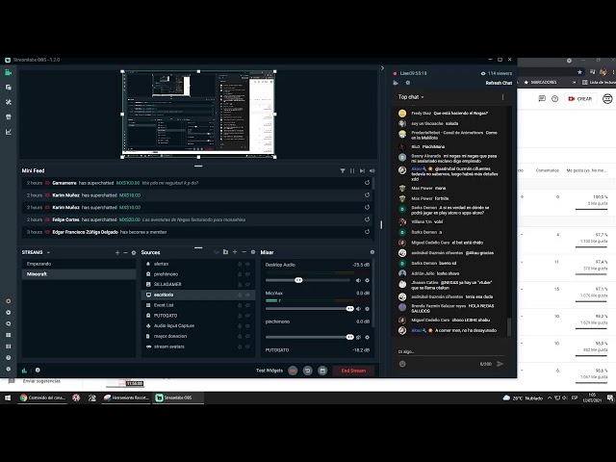Open the chat settings gear under Live timer

point(408,83)
